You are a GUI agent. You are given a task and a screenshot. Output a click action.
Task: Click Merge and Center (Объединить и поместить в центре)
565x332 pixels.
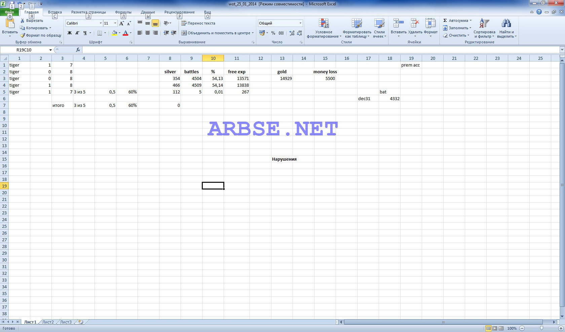(215, 33)
